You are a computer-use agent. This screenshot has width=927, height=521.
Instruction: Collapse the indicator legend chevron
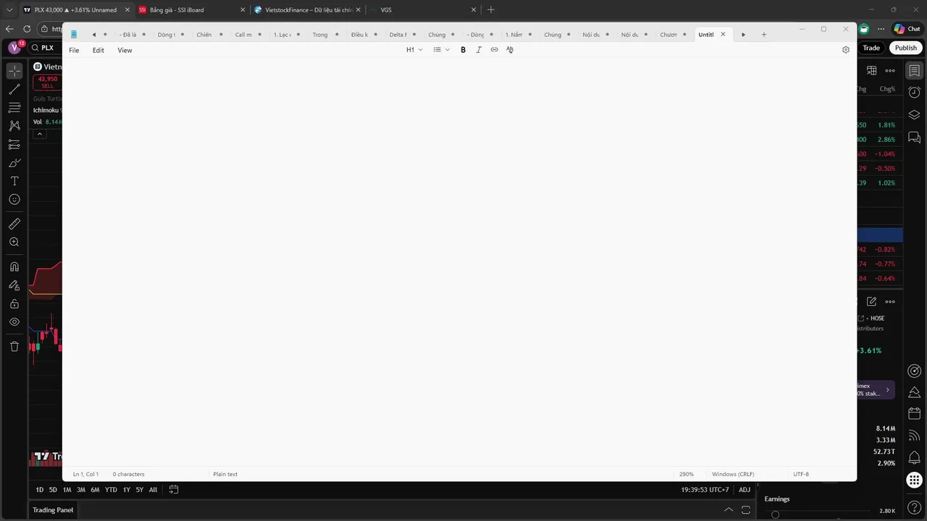tap(40, 134)
